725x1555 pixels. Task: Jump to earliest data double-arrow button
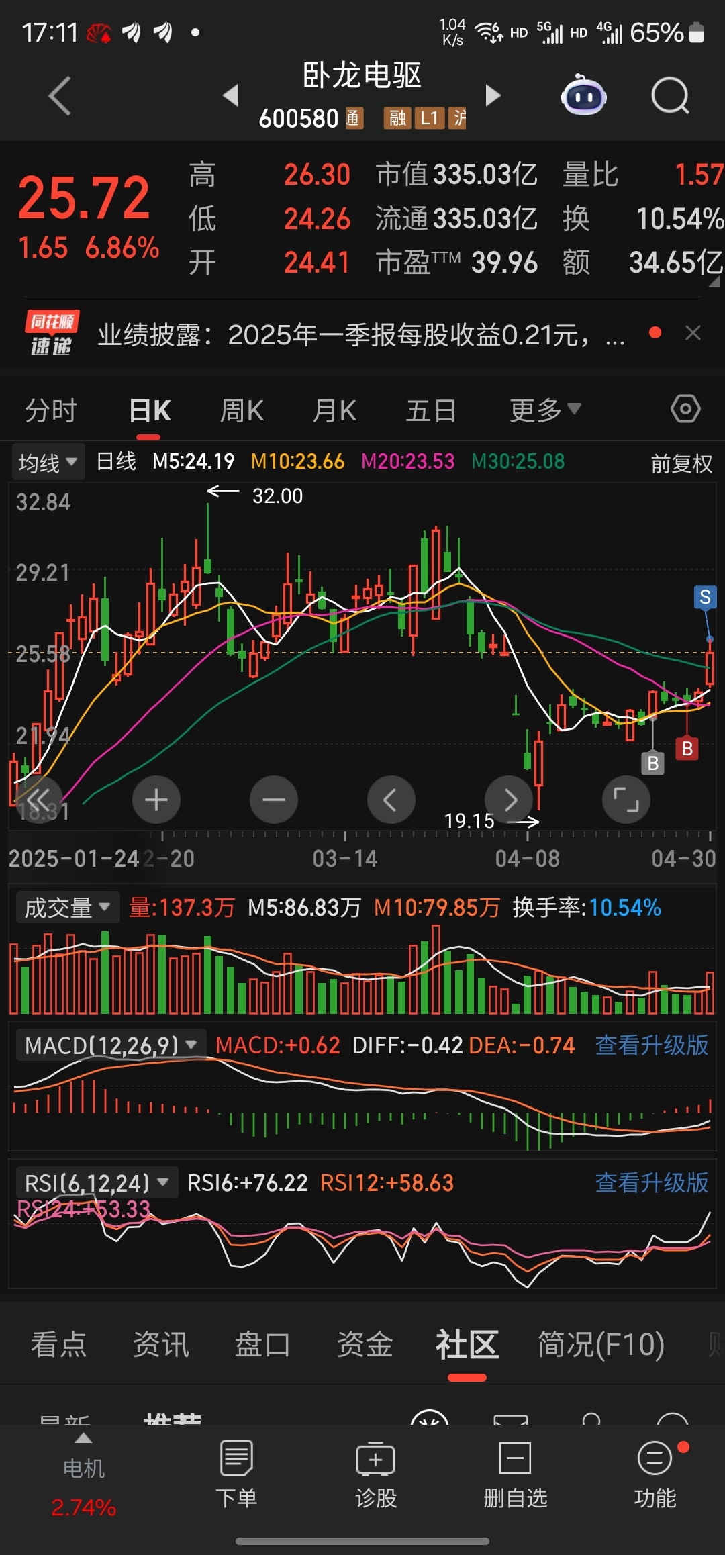(39, 800)
